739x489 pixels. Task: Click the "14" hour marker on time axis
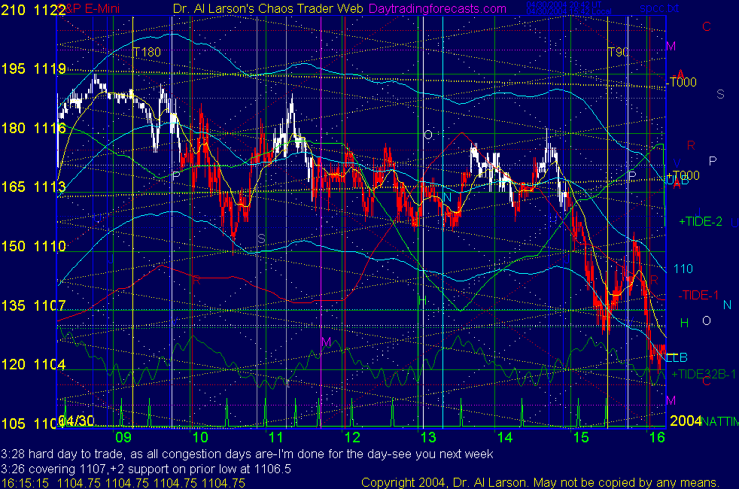(x=505, y=438)
